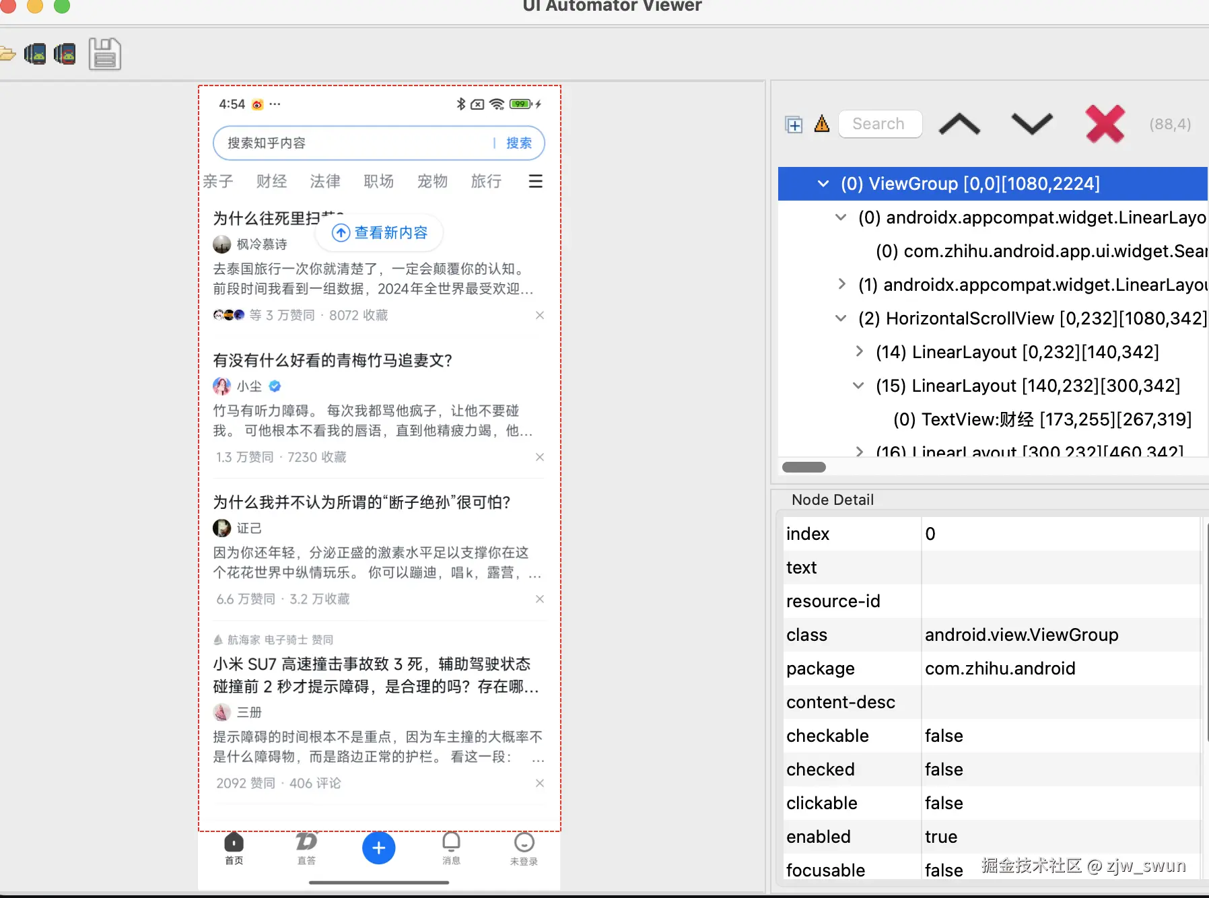Open the category hamburger menu icon

[536, 181]
